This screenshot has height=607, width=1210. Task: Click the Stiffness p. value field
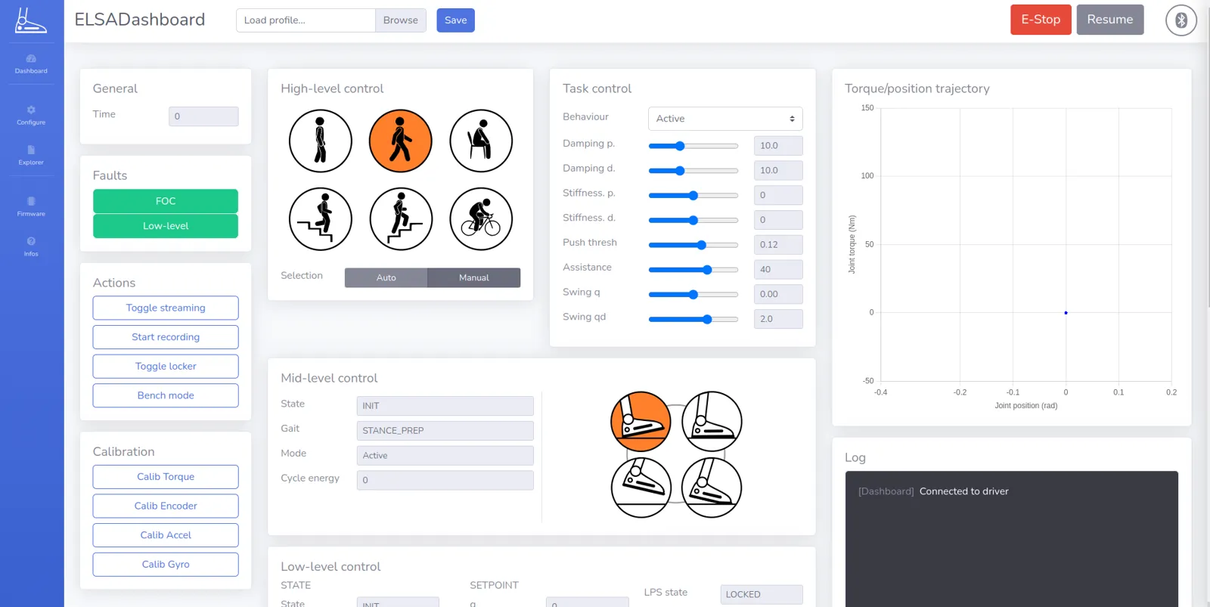(778, 195)
